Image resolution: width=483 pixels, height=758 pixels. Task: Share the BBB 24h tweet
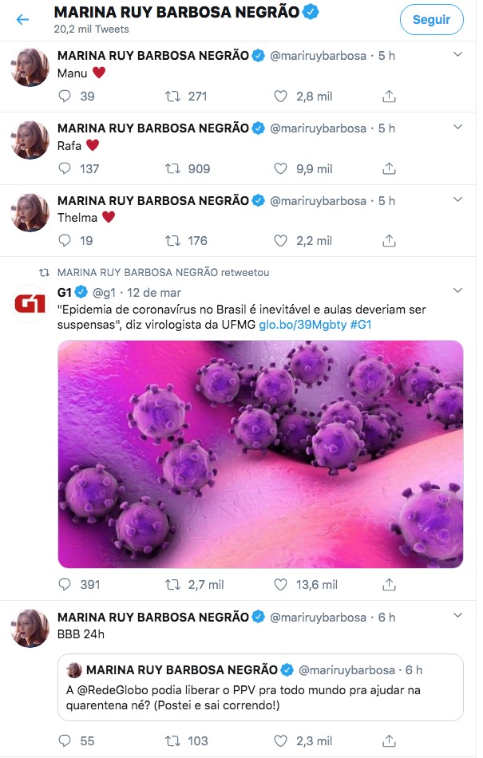tap(389, 741)
